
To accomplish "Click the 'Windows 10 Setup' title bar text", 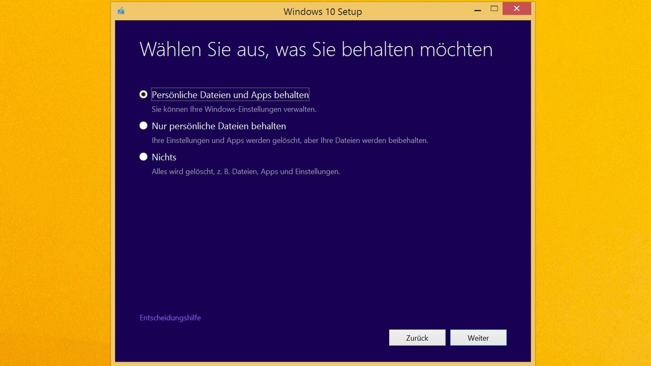I will pyautogui.click(x=322, y=12).
